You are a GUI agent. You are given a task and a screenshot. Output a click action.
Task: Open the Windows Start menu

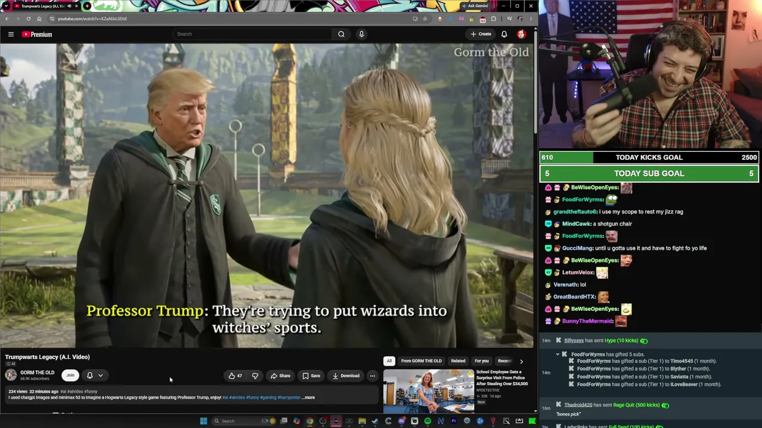(x=204, y=421)
